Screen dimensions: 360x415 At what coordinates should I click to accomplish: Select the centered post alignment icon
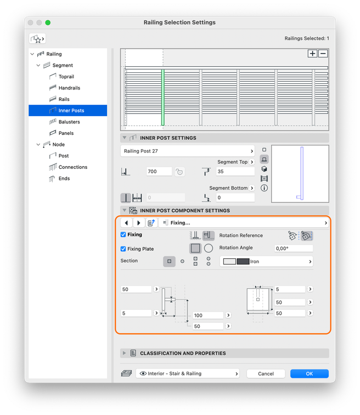click(x=126, y=198)
